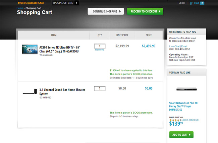
Task: Open the shopping cart icon in header
Action: pyautogui.click(x=191, y=3)
